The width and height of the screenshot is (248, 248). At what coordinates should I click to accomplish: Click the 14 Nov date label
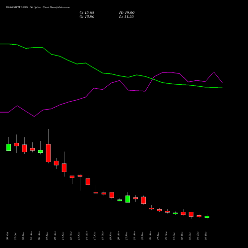point(87,236)
